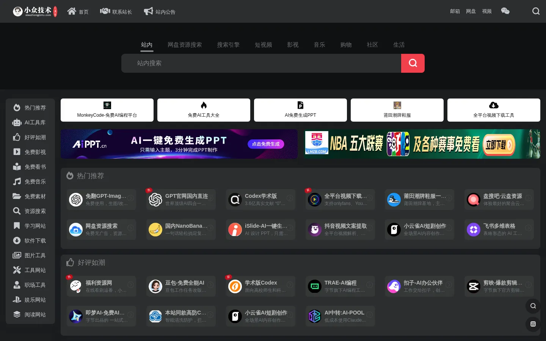Select the 搜索引擎 search tab
546x341 pixels.
coord(228,45)
